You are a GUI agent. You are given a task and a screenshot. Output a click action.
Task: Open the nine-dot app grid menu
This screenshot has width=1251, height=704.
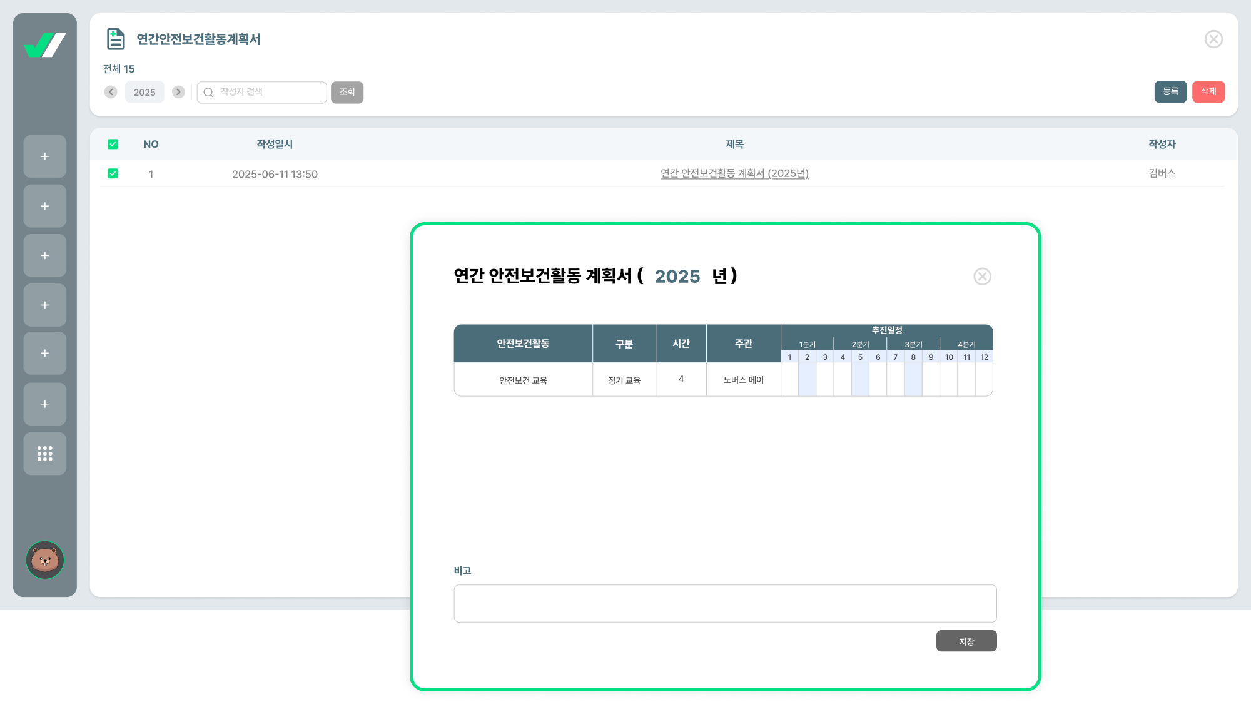[45, 454]
